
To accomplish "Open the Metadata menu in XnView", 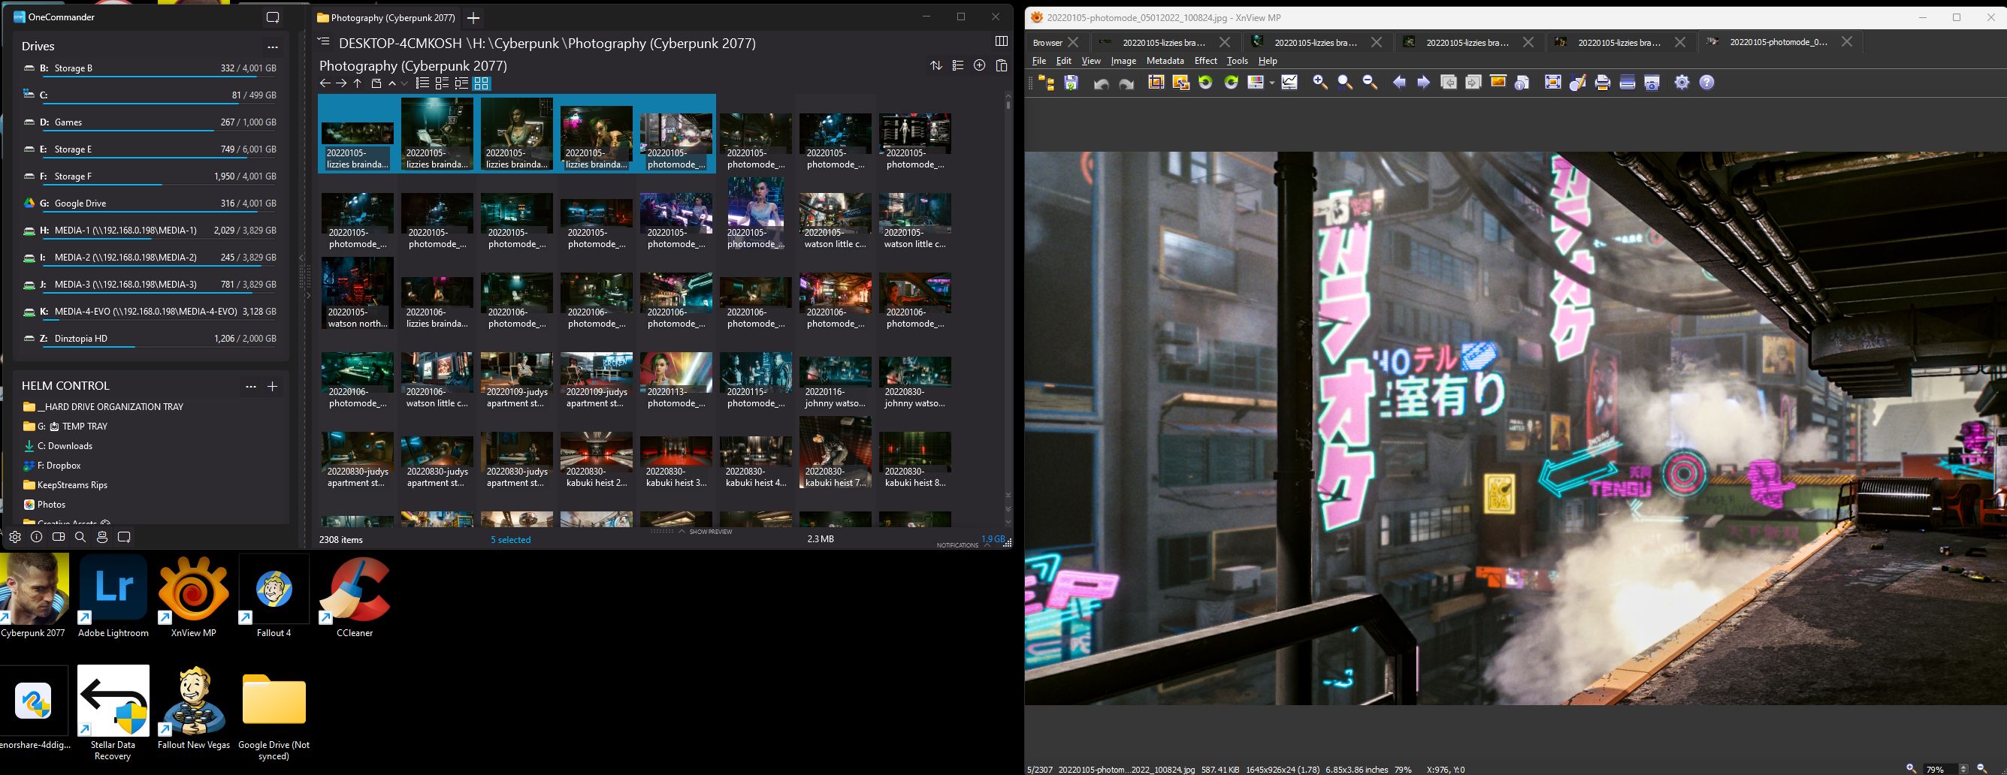I will tap(1164, 61).
